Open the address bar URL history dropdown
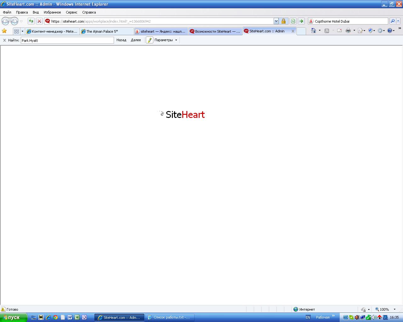 [x=276, y=21]
